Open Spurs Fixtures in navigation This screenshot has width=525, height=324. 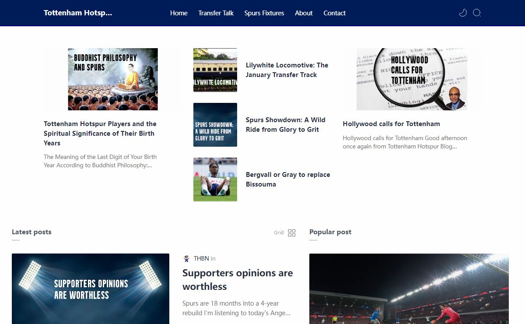click(264, 13)
